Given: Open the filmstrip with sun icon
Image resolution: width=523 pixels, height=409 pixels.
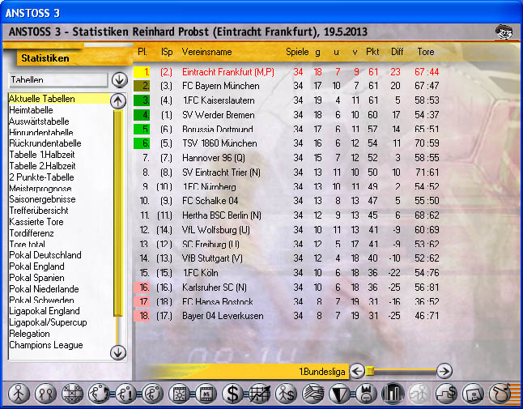Looking at the screenshot, I should tap(179, 394).
